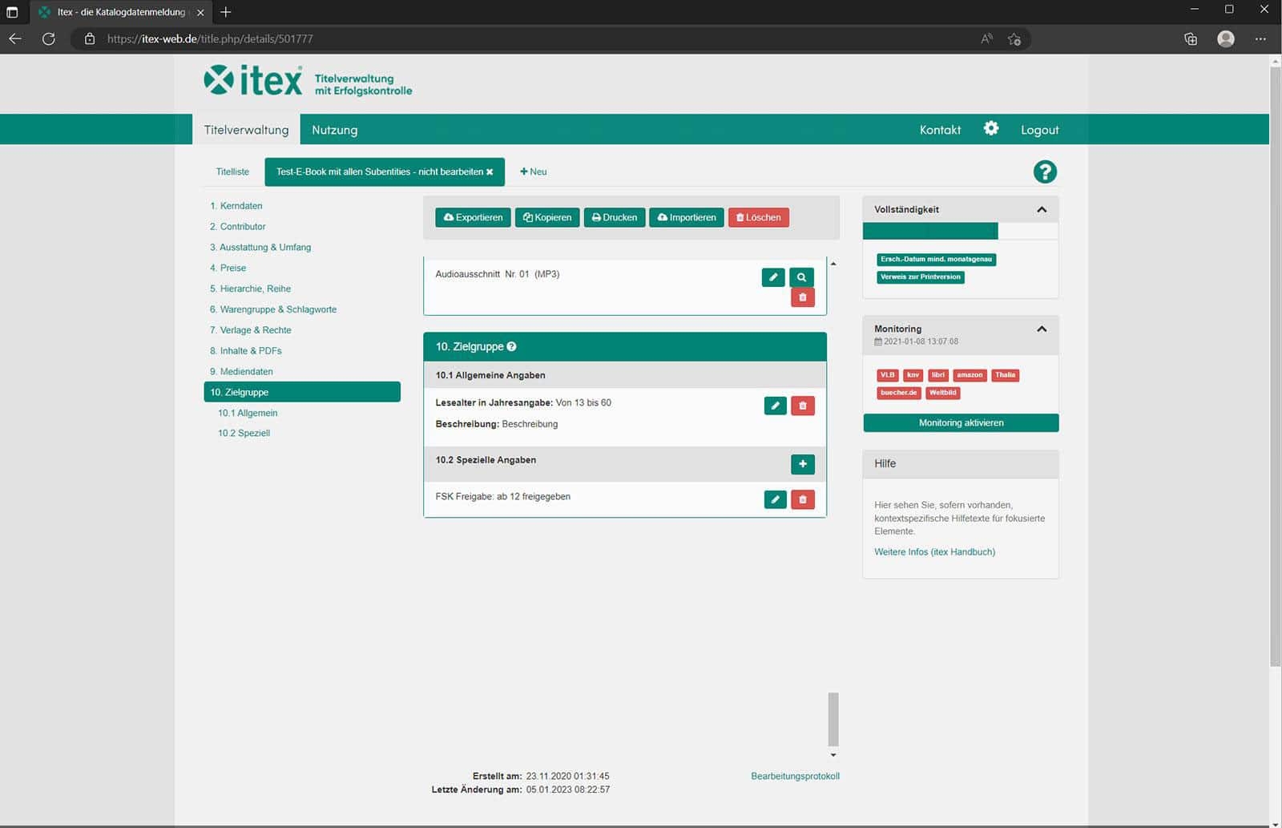Preview Audioausschnitt with magnifier icon
The width and height of the screenshot is (1282, 828).
(801, 277)
